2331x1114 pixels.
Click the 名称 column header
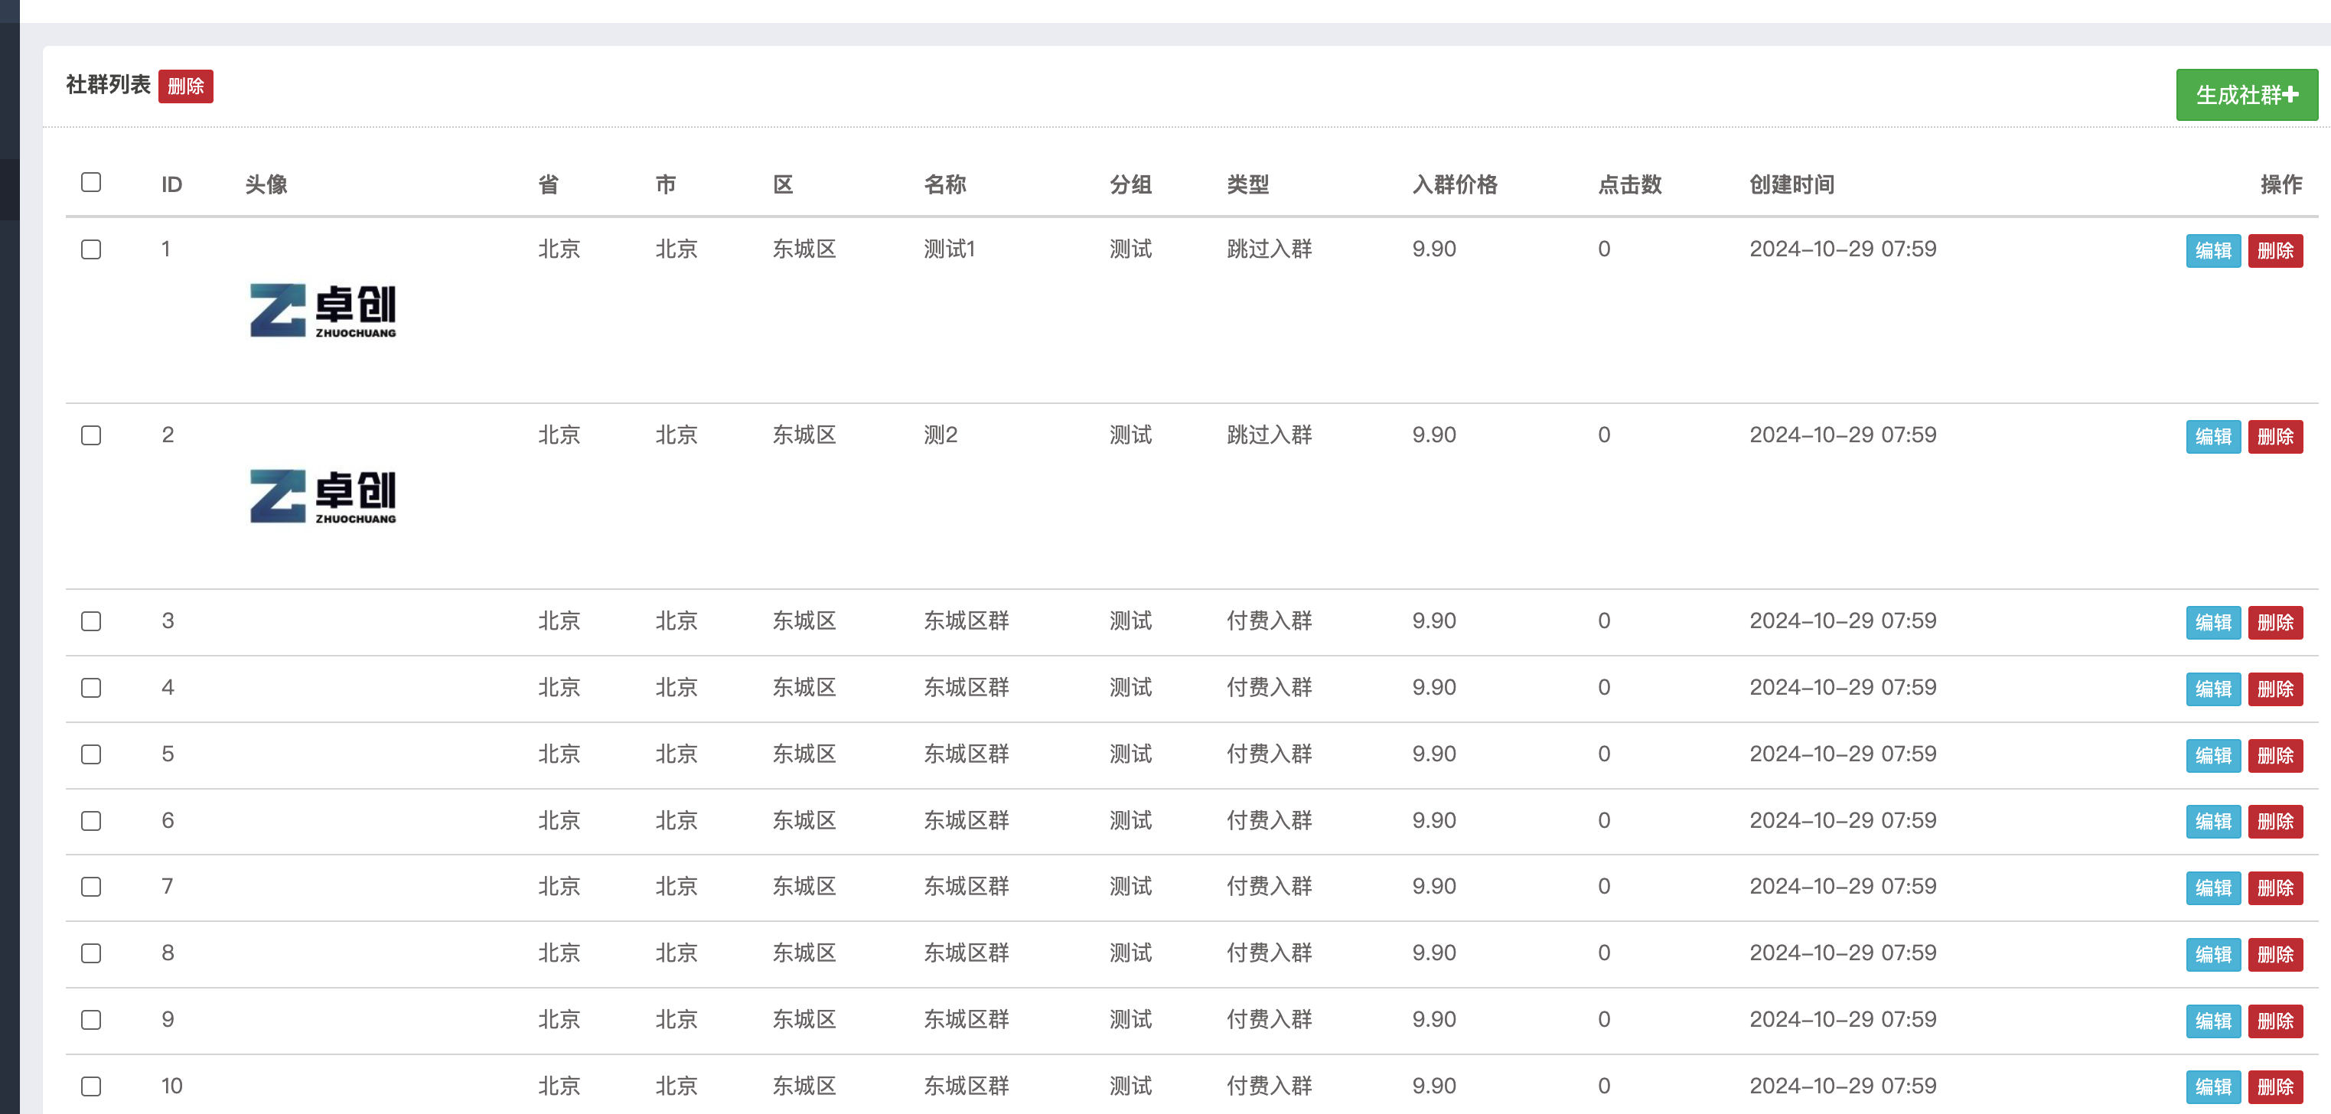coord(944,184)
